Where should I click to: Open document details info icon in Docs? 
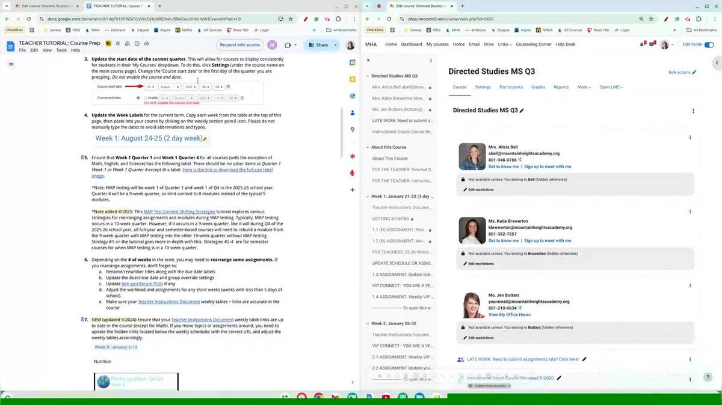137,44
